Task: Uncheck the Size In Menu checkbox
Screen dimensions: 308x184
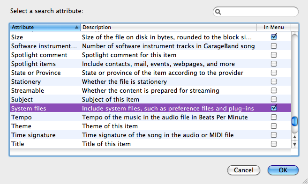Action: tap(274, 37)
